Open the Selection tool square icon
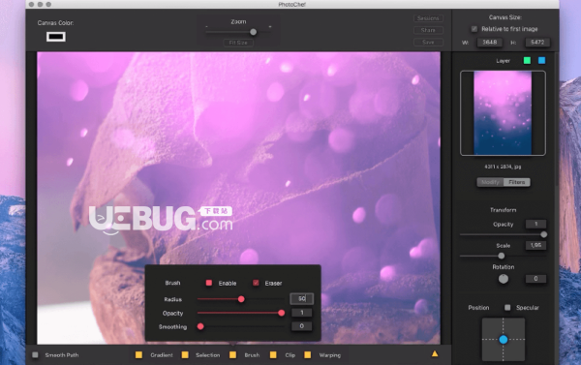This screenshot has width=581, height=365. tap(185, 355)
